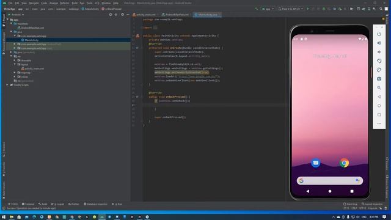Click the Windows Start button
391x220 pixels.
[4, 217]
